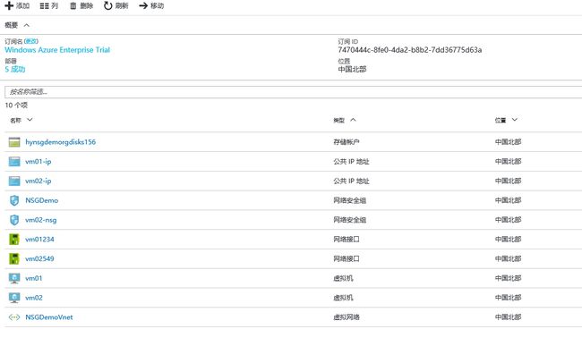582x346 pixels.
Task: Click the network interface icon for vm01234
Action: tap(14, 240)
